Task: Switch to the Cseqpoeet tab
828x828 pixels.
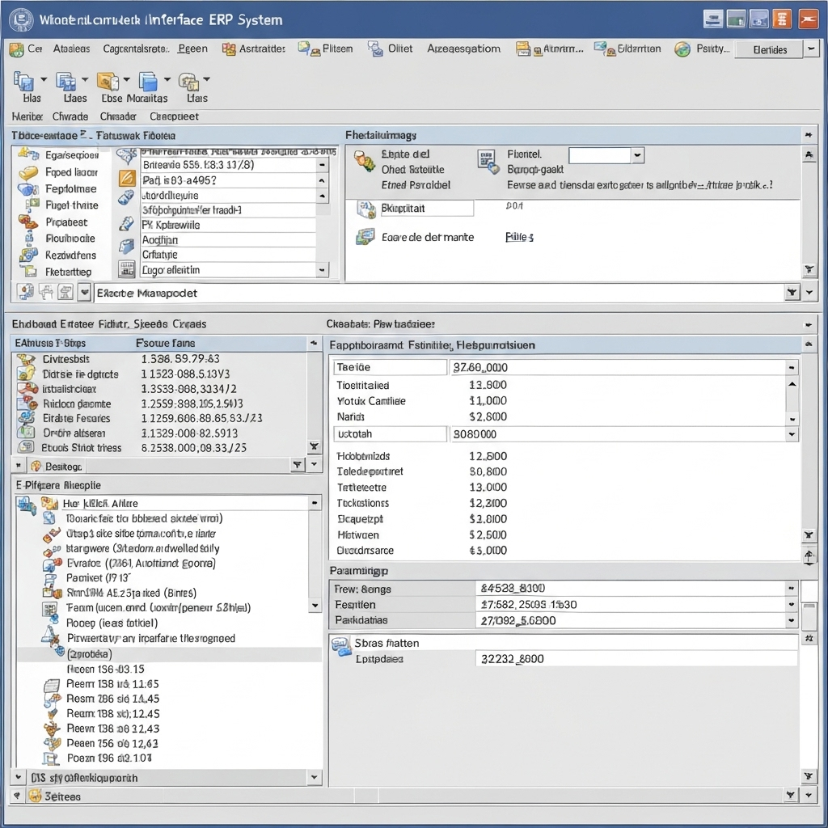Action: (x=174, y=116)
